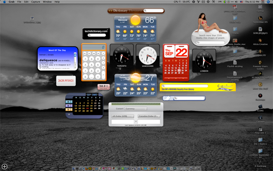Screen dimensions: 273x171
Task: Click the calculator multiply key
Action: (x=103, y=58)
